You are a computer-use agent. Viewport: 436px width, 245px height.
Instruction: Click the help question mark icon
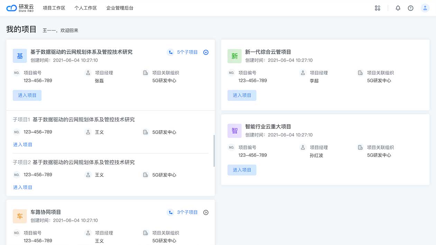411,8
